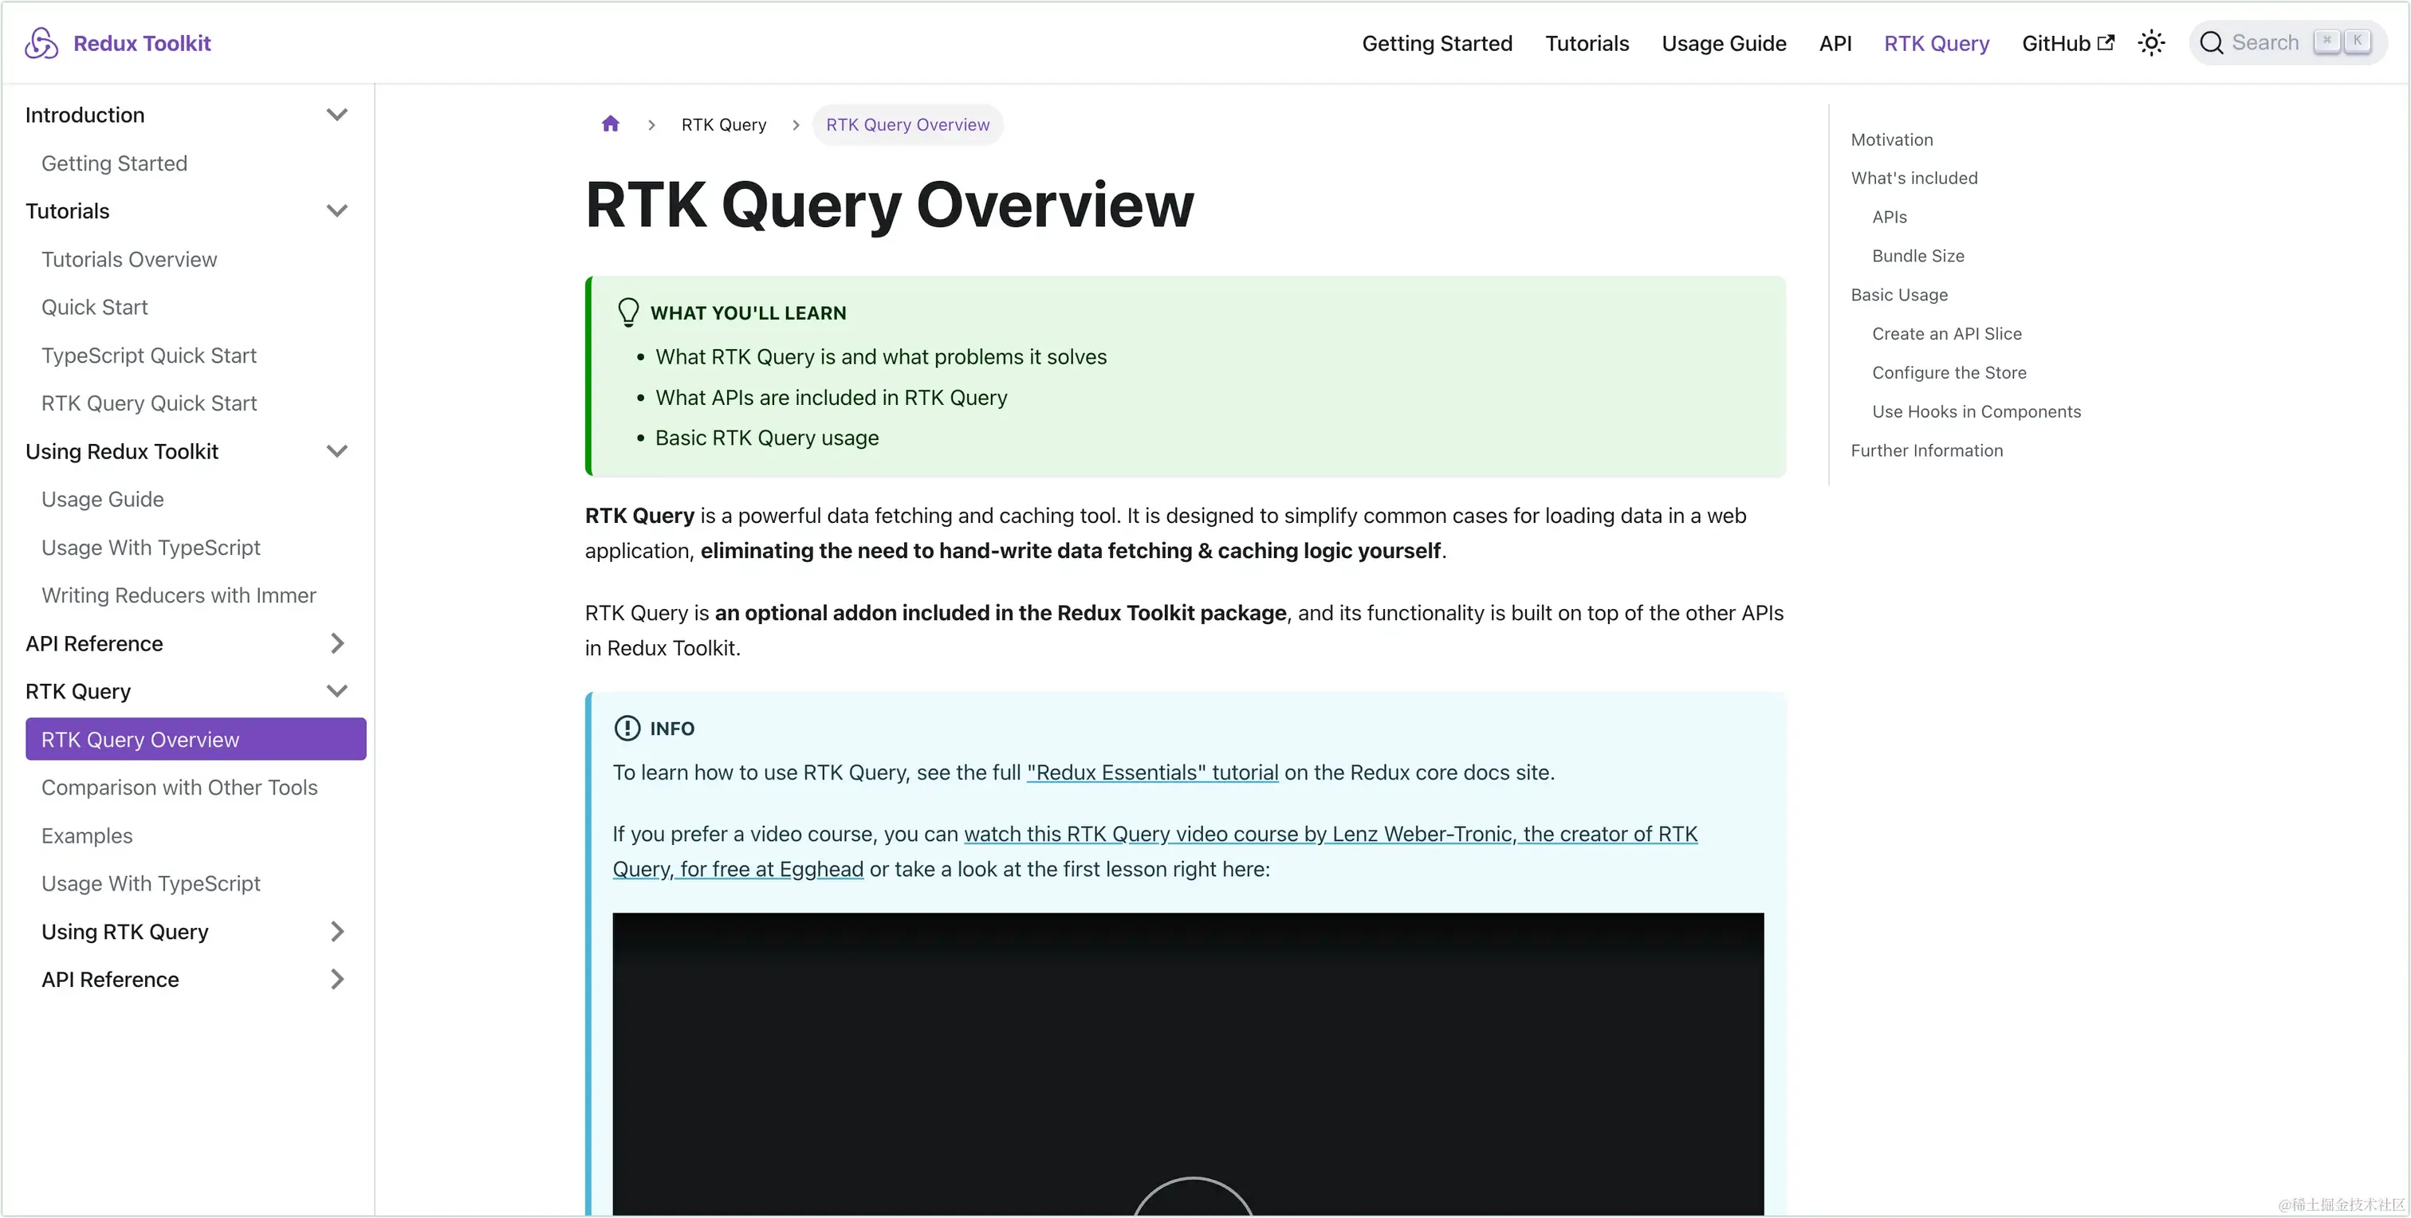Click the Redux Toolkit logo icon

point(41,43)
